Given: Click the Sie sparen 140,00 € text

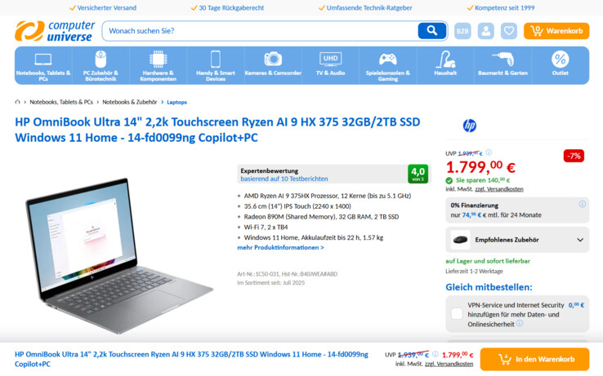Looking at the screenshot, I should tap(483, 180).
